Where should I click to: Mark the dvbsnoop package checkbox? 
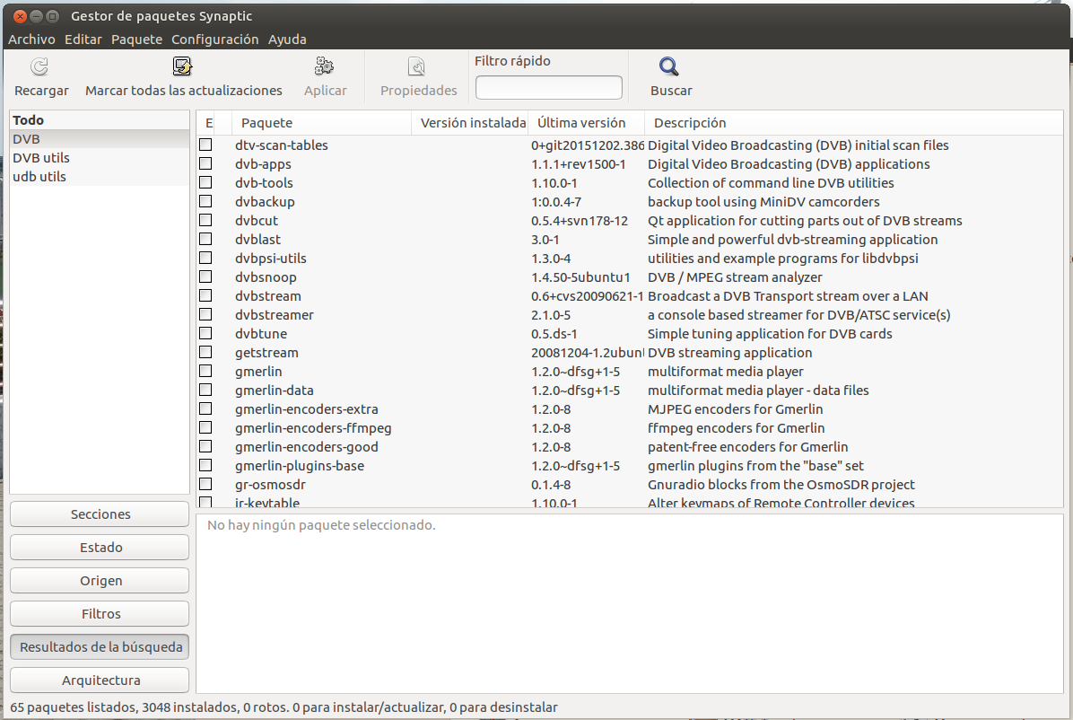(x=205, y=277)
